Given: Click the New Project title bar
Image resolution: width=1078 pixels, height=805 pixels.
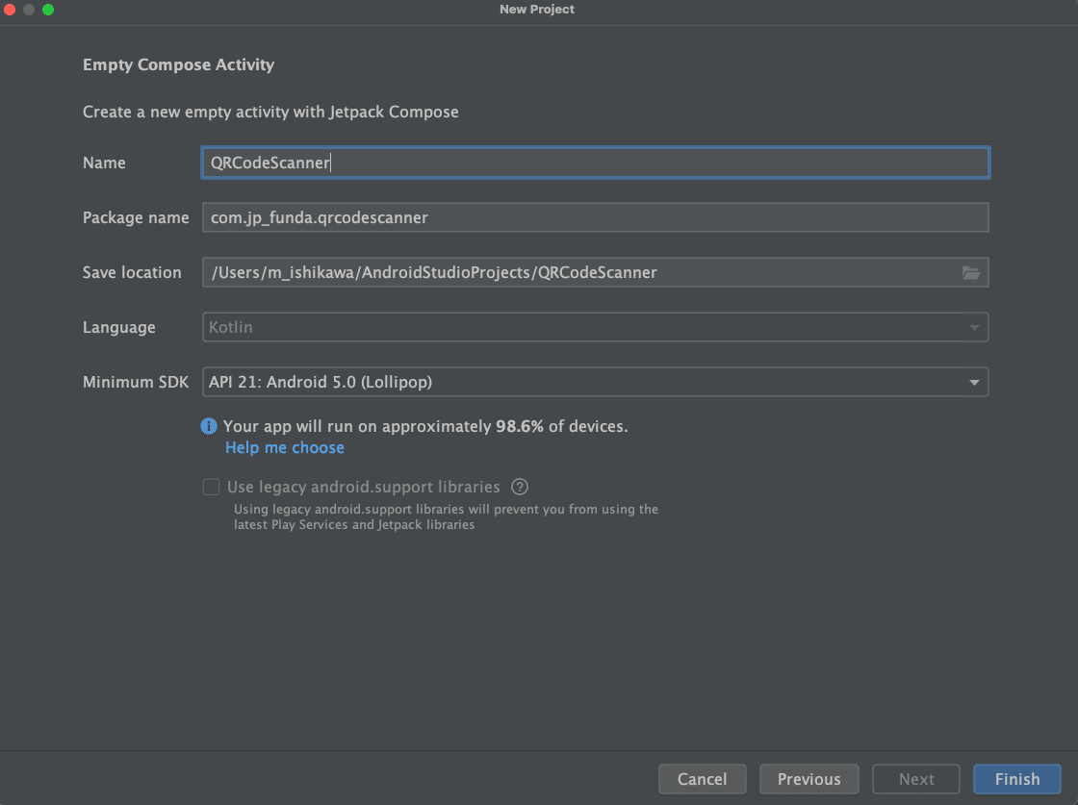Looking at the screenshot, I should (536, 10).
